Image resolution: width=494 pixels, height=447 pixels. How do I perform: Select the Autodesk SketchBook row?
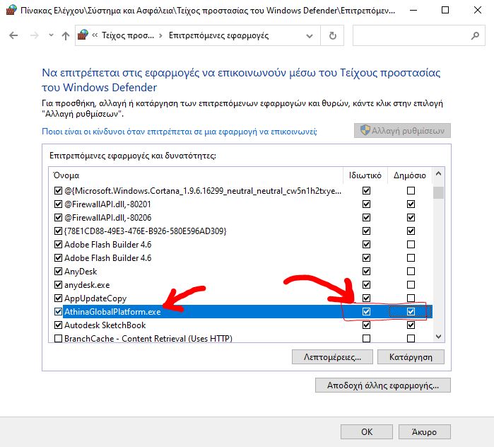pyautogui.click(x=242, y=325)
